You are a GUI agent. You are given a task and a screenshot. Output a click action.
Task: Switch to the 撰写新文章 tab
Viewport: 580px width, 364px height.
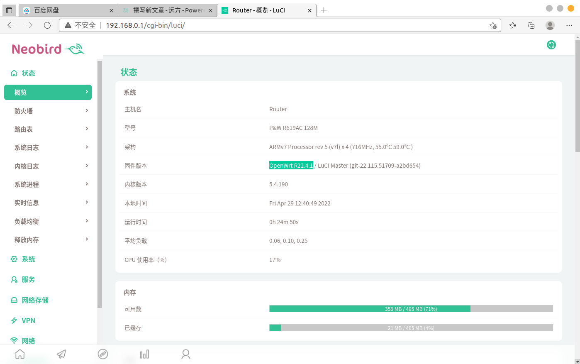[x=168, y=10]
